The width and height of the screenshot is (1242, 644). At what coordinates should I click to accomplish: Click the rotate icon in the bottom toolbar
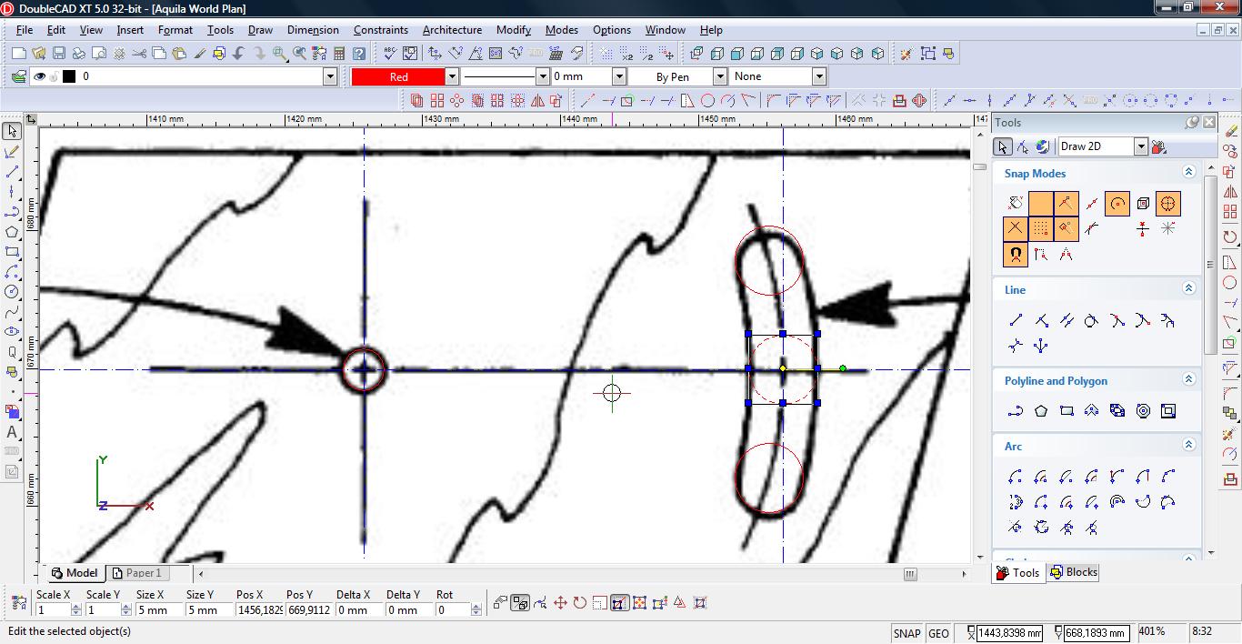click(579, 602)
